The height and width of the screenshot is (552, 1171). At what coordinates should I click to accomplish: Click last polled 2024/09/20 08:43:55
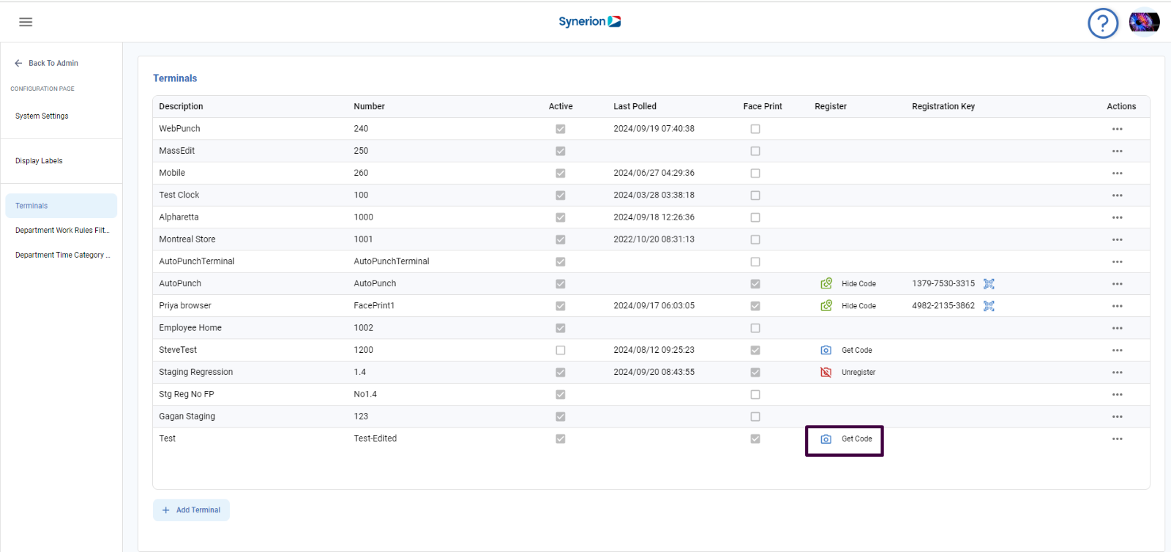(654, 372)
